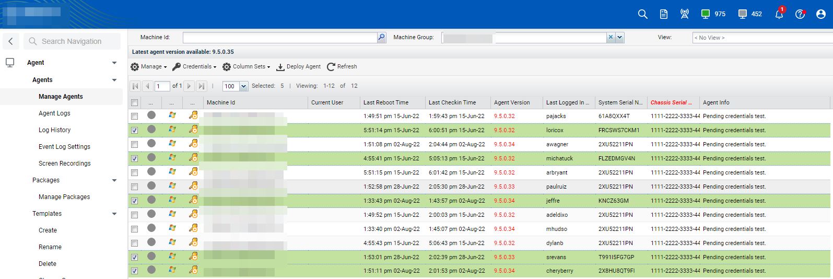
Task: Click status circle in dylanb row
Action: click(x=151, y=242)
